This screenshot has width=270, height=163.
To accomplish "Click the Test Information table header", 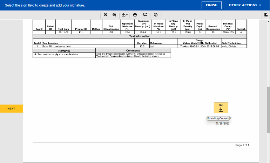I will click(140, 36).
